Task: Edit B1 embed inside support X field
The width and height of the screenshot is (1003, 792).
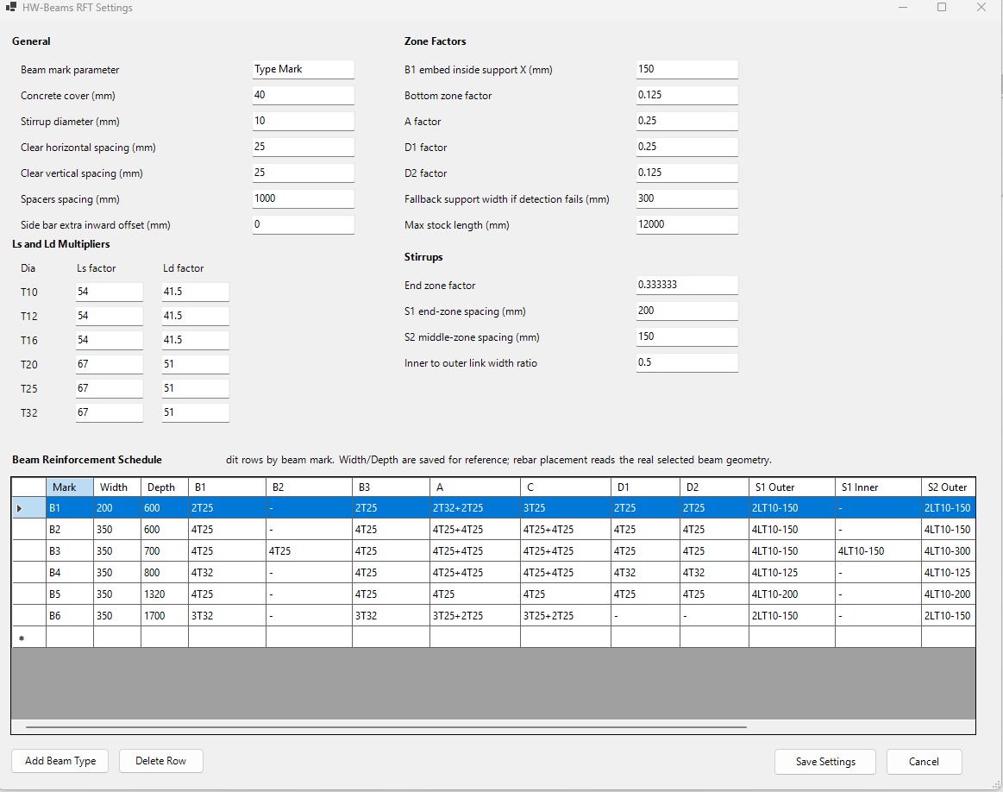Action: [x=687, y=69]
